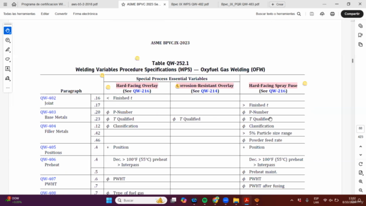Image resolution: width=366 pixels, height=206 pixels.
Task: Follow the QW-404 Filler Metals link
Action: 48,126
